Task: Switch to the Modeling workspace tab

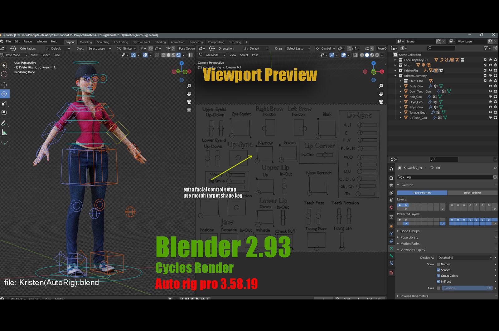Action: click(86, 42)
